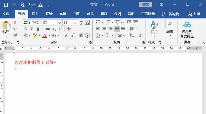
Task: Click the 登录 sign-in button
Action: tap(146, 5)
